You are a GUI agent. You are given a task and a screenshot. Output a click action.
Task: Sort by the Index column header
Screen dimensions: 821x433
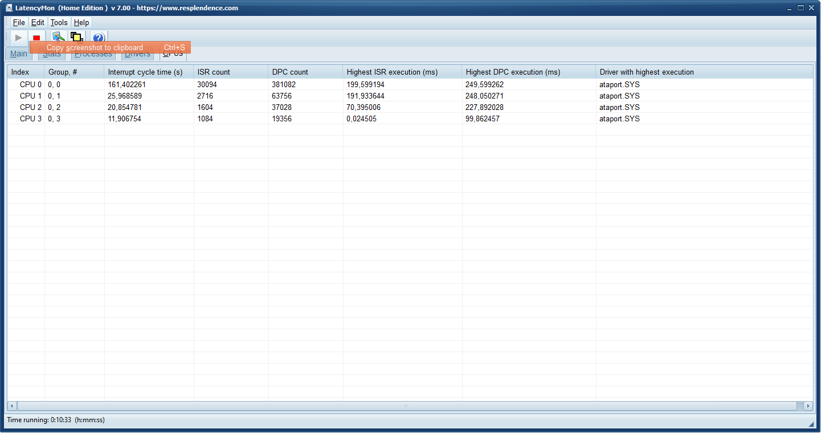pos(26,72)
